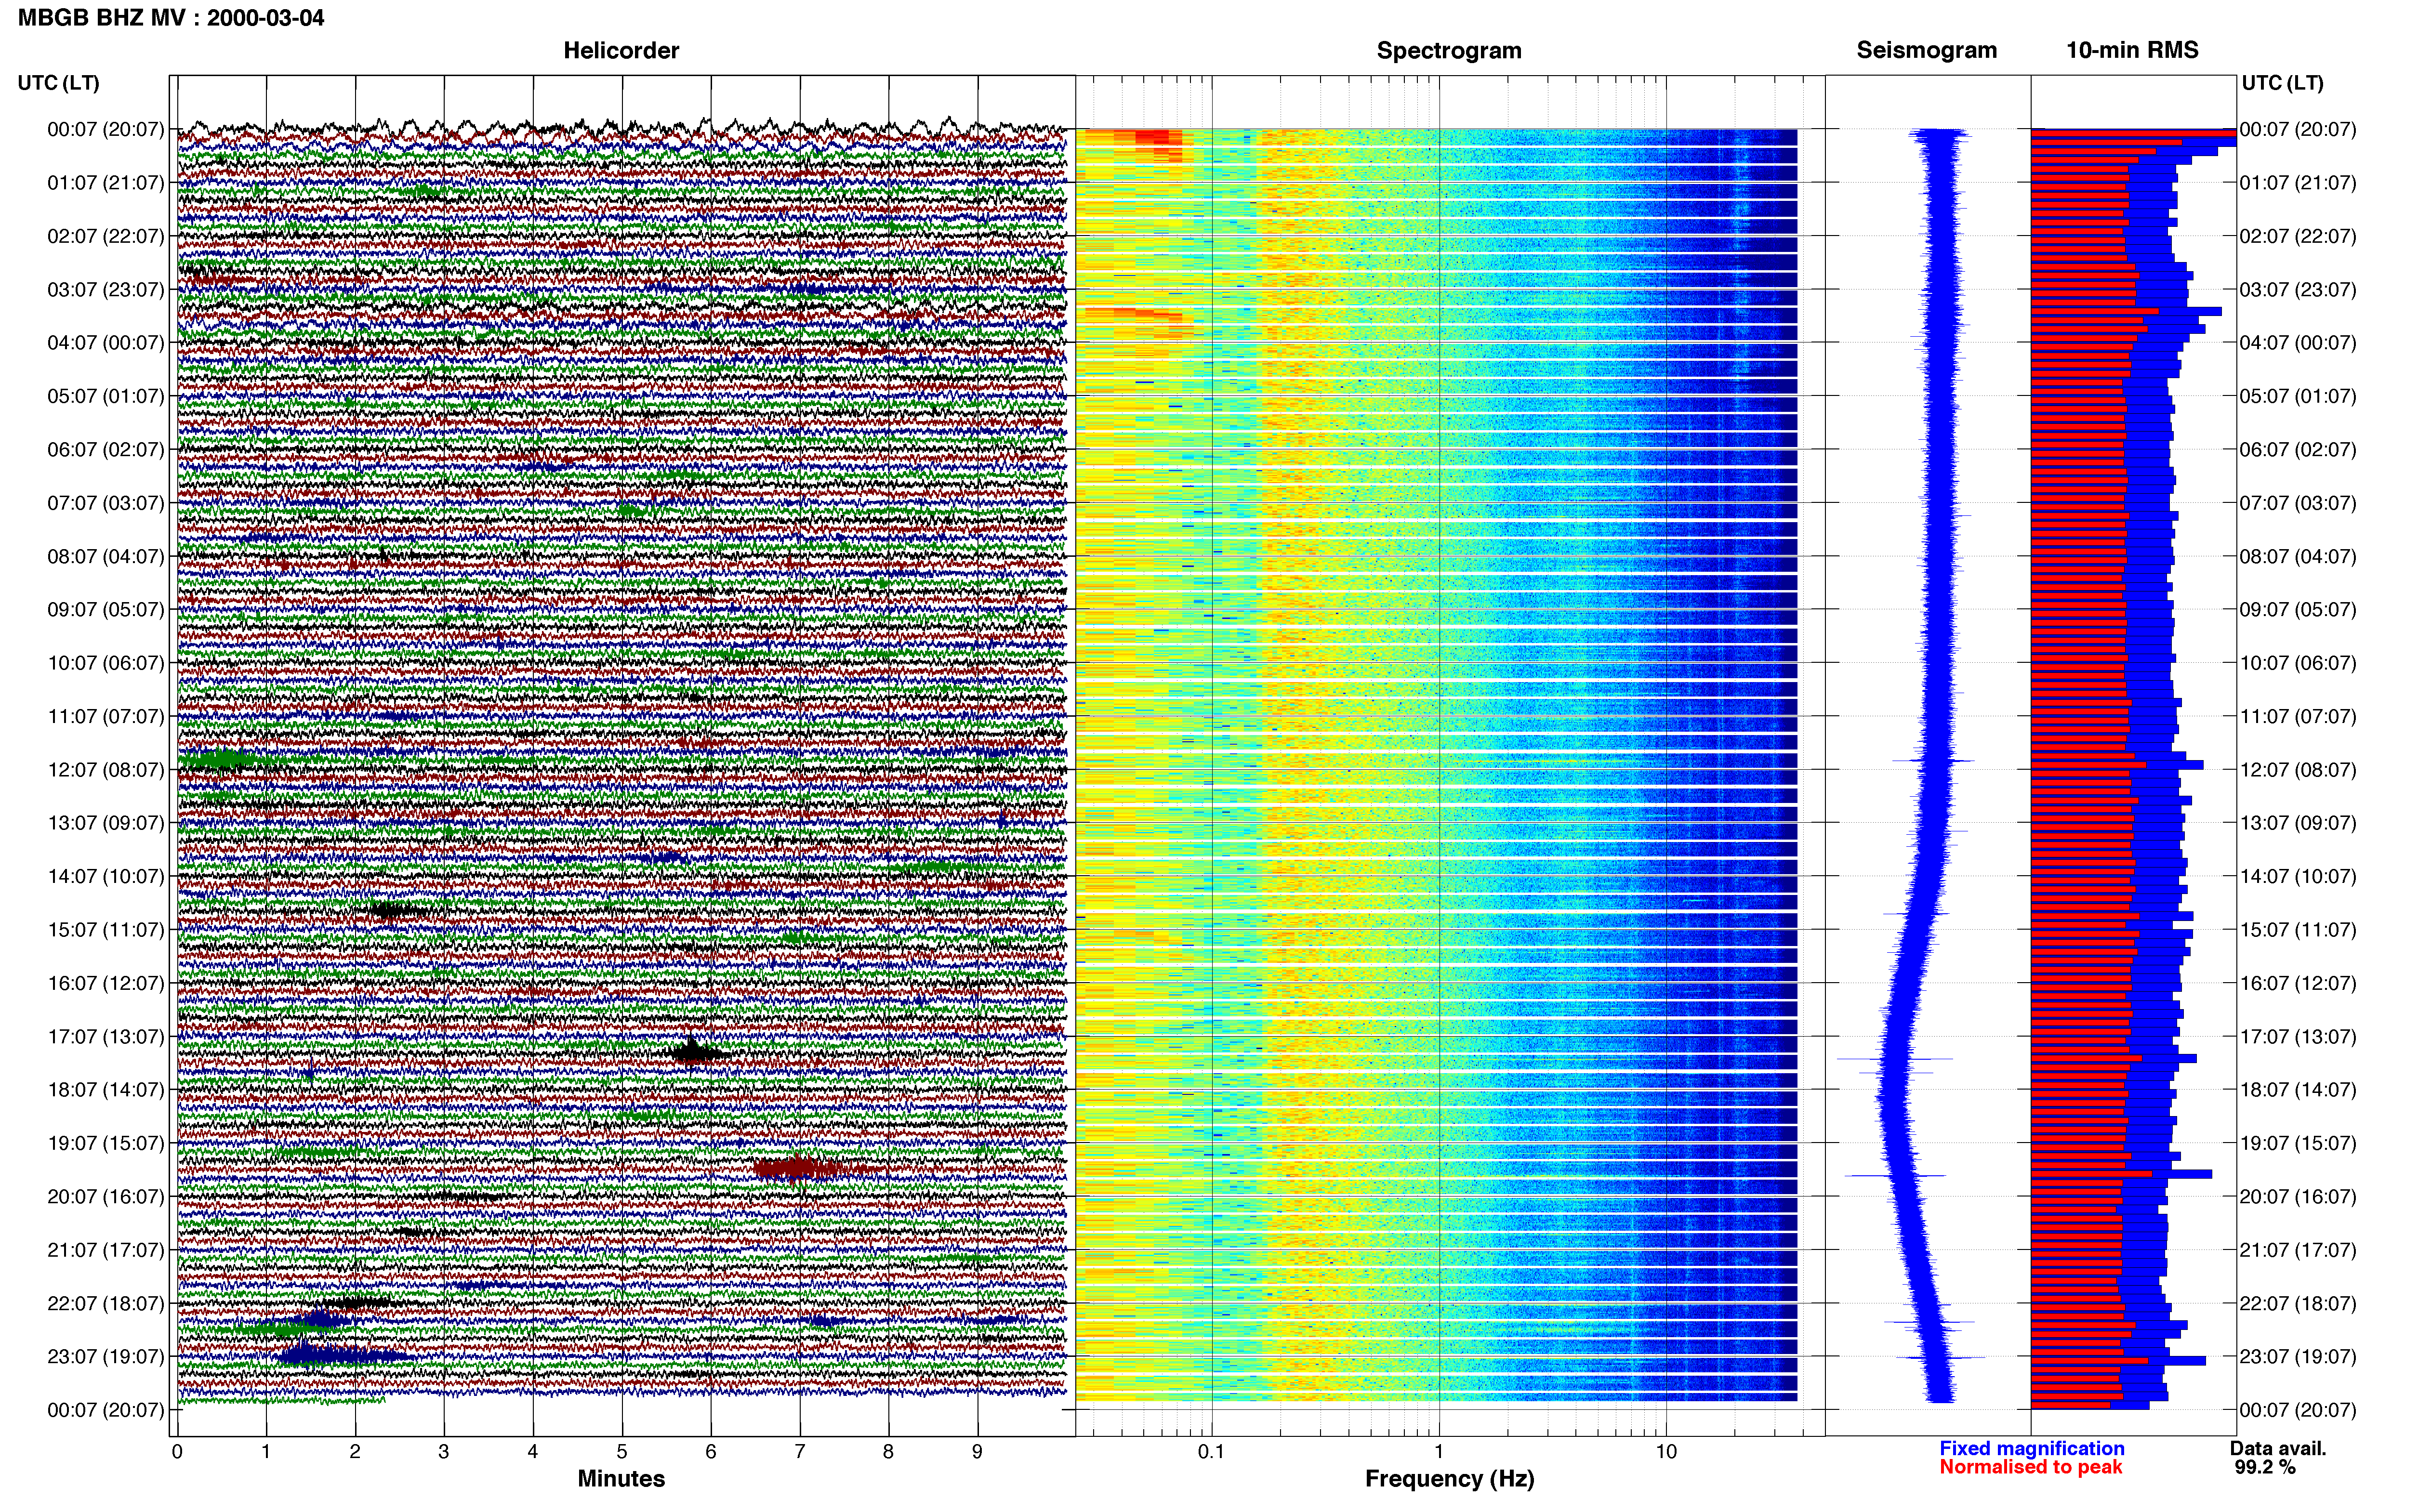The height and width of the screenshot is (1512, 2418).
Task: Click the '99.2 %' data availability value
Action: 2265,1467
